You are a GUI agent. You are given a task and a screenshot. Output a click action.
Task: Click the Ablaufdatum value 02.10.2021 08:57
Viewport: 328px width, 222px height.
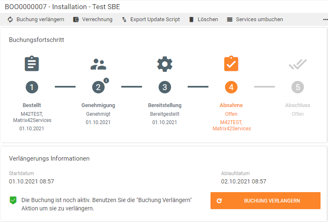click(x=243, y=181)
